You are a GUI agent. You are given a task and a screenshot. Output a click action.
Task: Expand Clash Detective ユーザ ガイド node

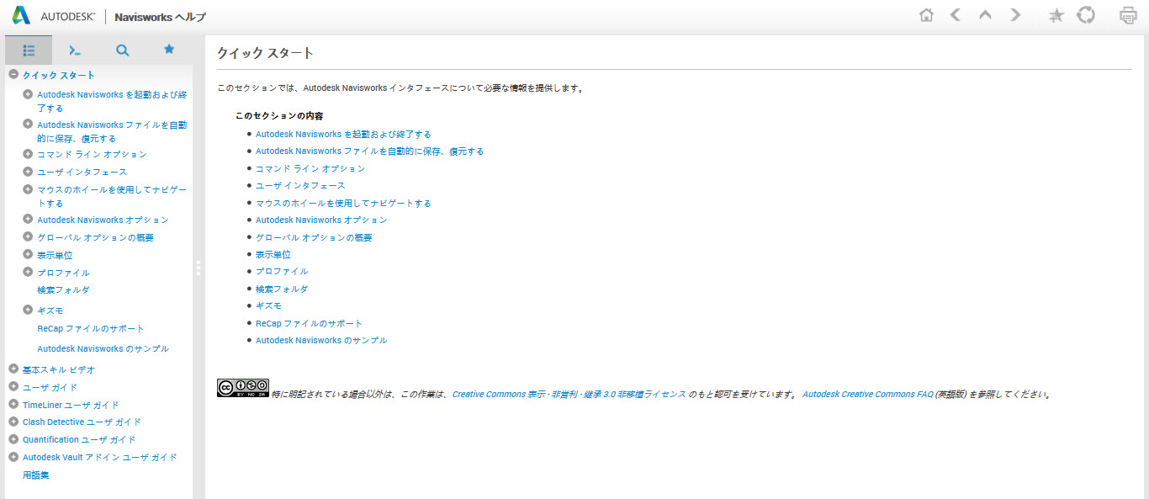(x=13, y=422)
